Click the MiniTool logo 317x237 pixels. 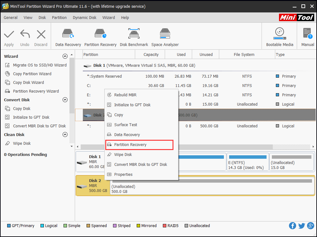click(296, 17)
